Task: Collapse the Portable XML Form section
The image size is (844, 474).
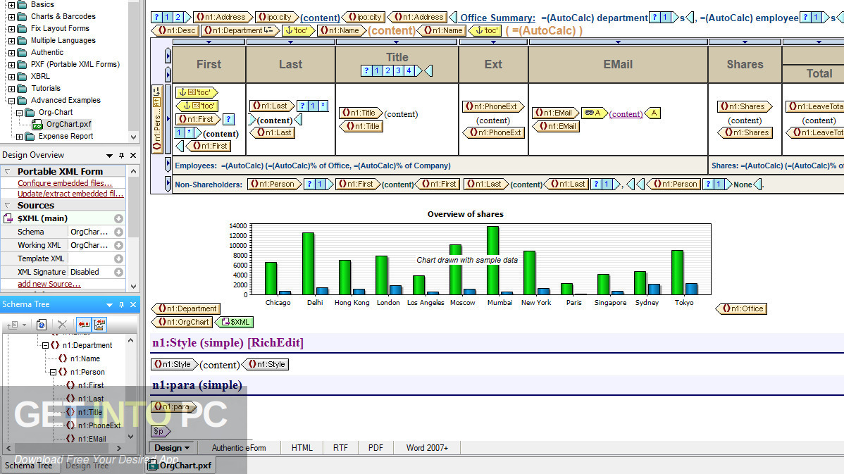Action: point(8,172)
